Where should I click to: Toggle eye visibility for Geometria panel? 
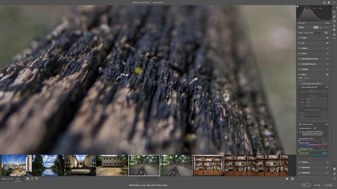[327, 167]
